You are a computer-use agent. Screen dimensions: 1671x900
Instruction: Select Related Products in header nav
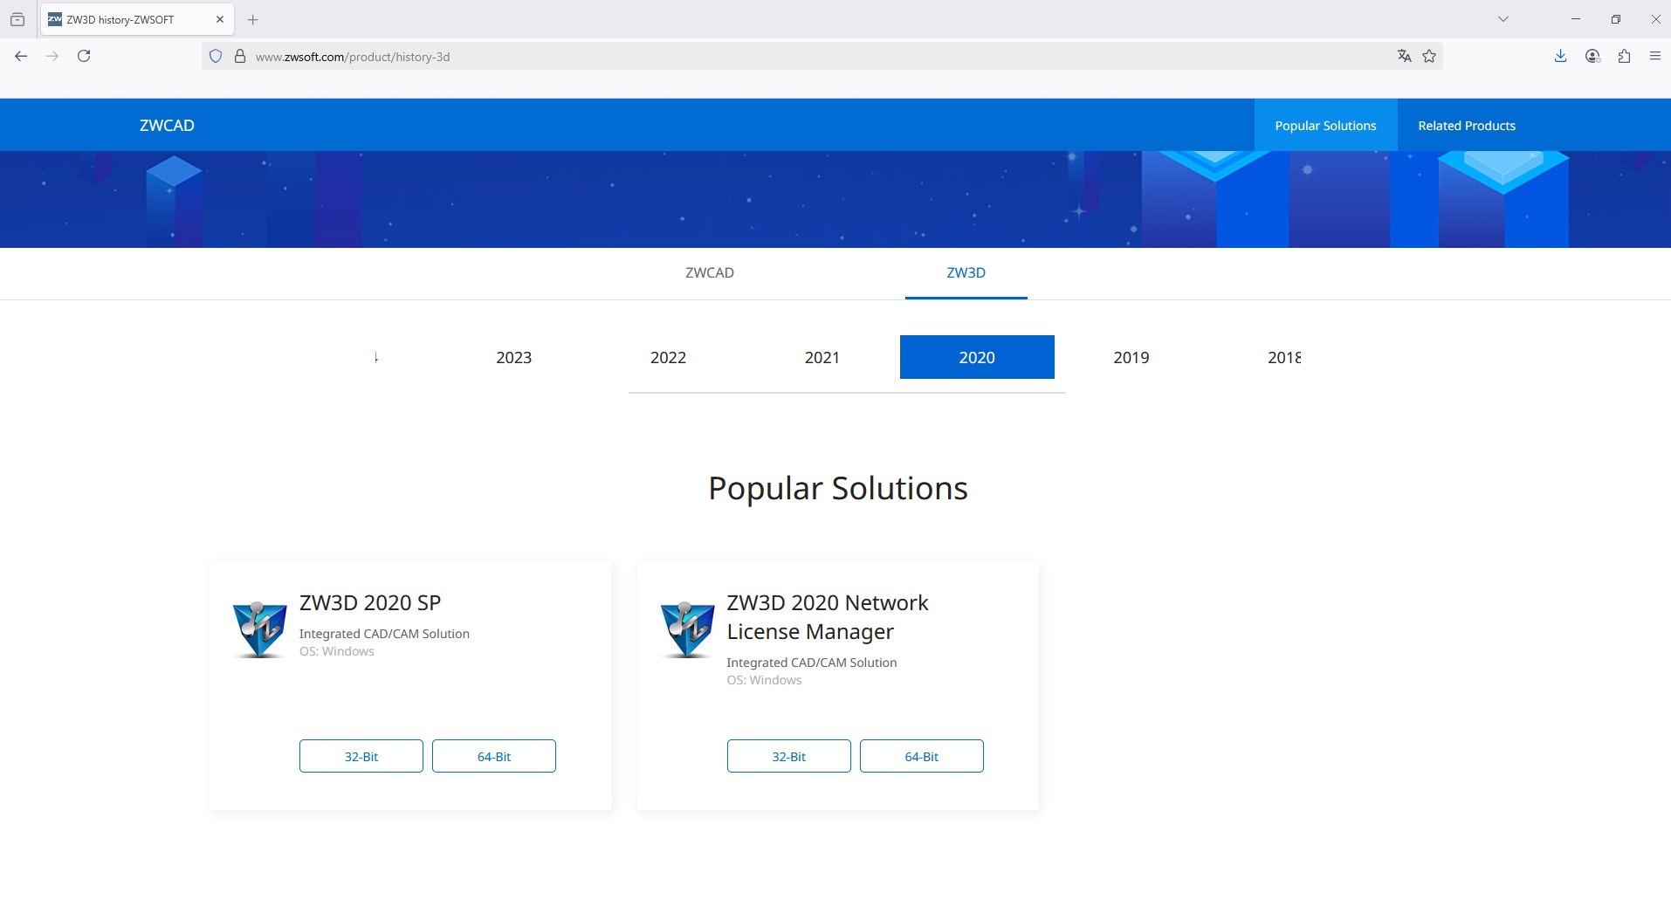tap(1467, 125)
